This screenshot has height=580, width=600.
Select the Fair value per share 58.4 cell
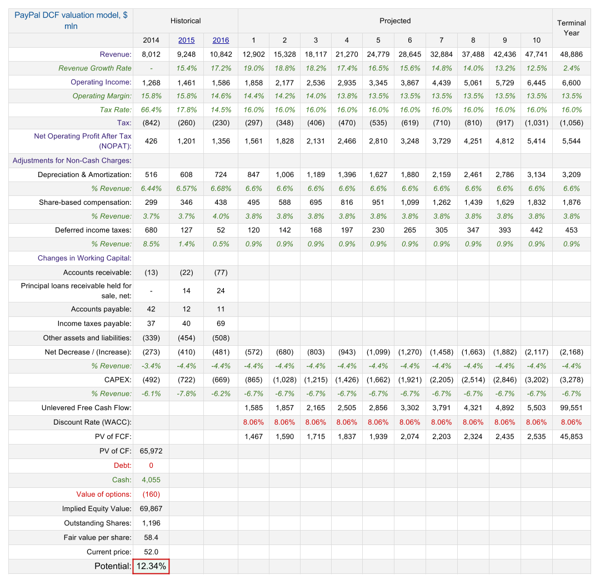coord(151,537)
